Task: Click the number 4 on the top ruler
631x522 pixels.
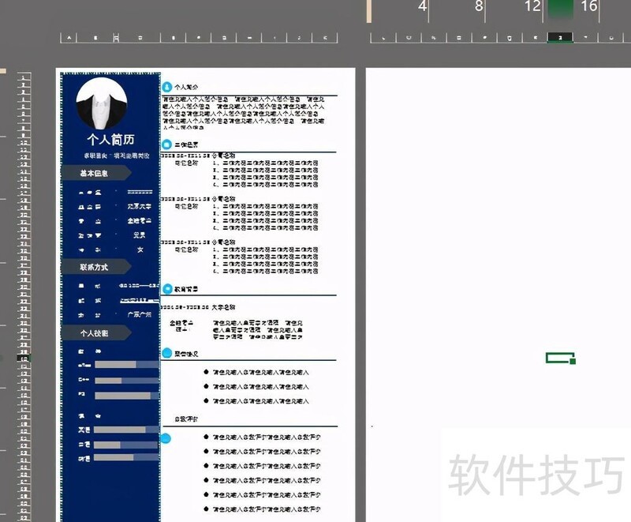Action: [x=422, y=6]
